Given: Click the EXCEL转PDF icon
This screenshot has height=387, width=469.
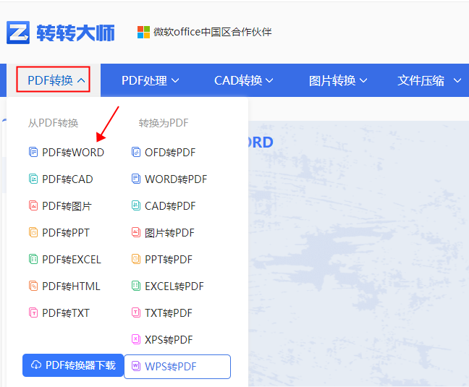Looking at the screenshot, I should [x=136, y=286].
